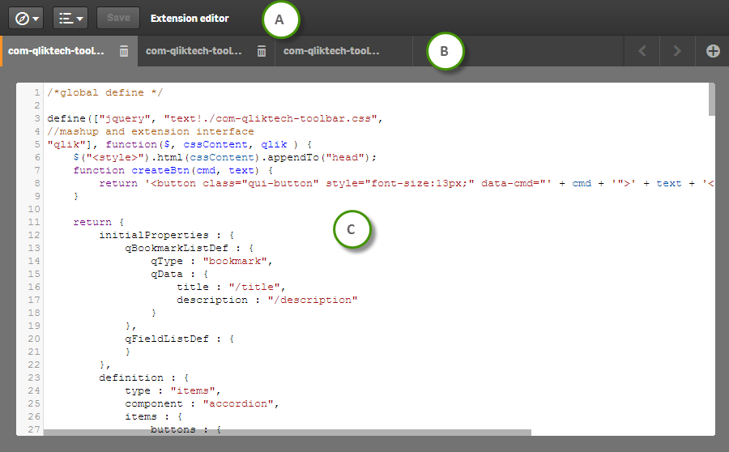Delete the second tab with trash icon
This screenshot has width=729, height=452.
pyautogui.click(x=262, y=51)
